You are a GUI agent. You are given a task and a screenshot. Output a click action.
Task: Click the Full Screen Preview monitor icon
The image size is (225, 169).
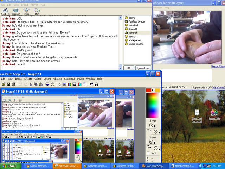pyautogui.click(x=47, y=84)
